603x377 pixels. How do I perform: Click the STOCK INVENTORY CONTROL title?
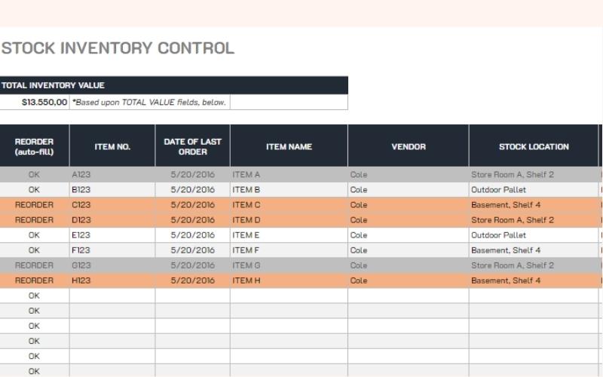(118, 48)
